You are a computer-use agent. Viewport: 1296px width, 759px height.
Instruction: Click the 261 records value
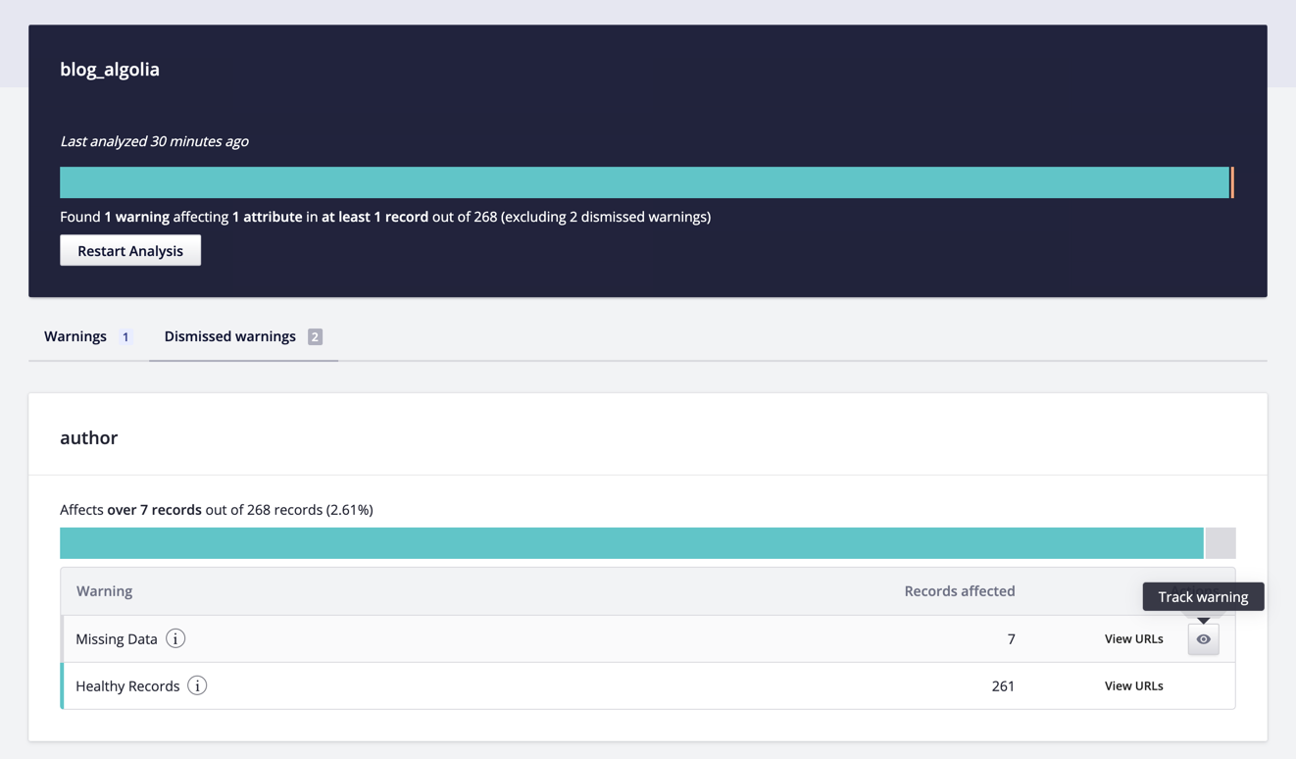tap(1003, 685)
